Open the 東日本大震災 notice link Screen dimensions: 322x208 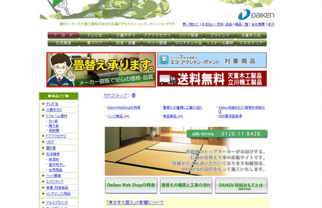click(135, 202)
